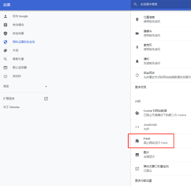This screenshot has width=191, height=186.
Task: Click the 设置 title in the header
Action: coord(7,5)
